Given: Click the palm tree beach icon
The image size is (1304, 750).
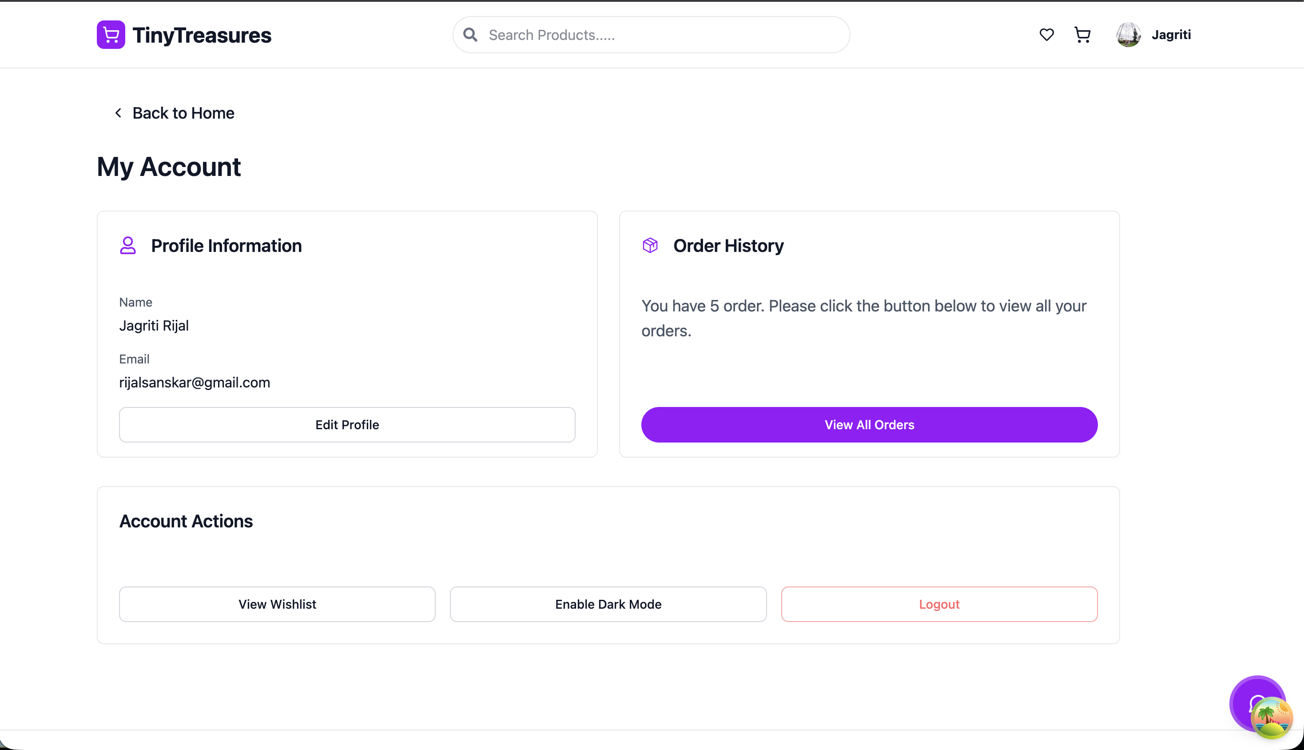Looking at the screenshot, I should point(1271,718).
